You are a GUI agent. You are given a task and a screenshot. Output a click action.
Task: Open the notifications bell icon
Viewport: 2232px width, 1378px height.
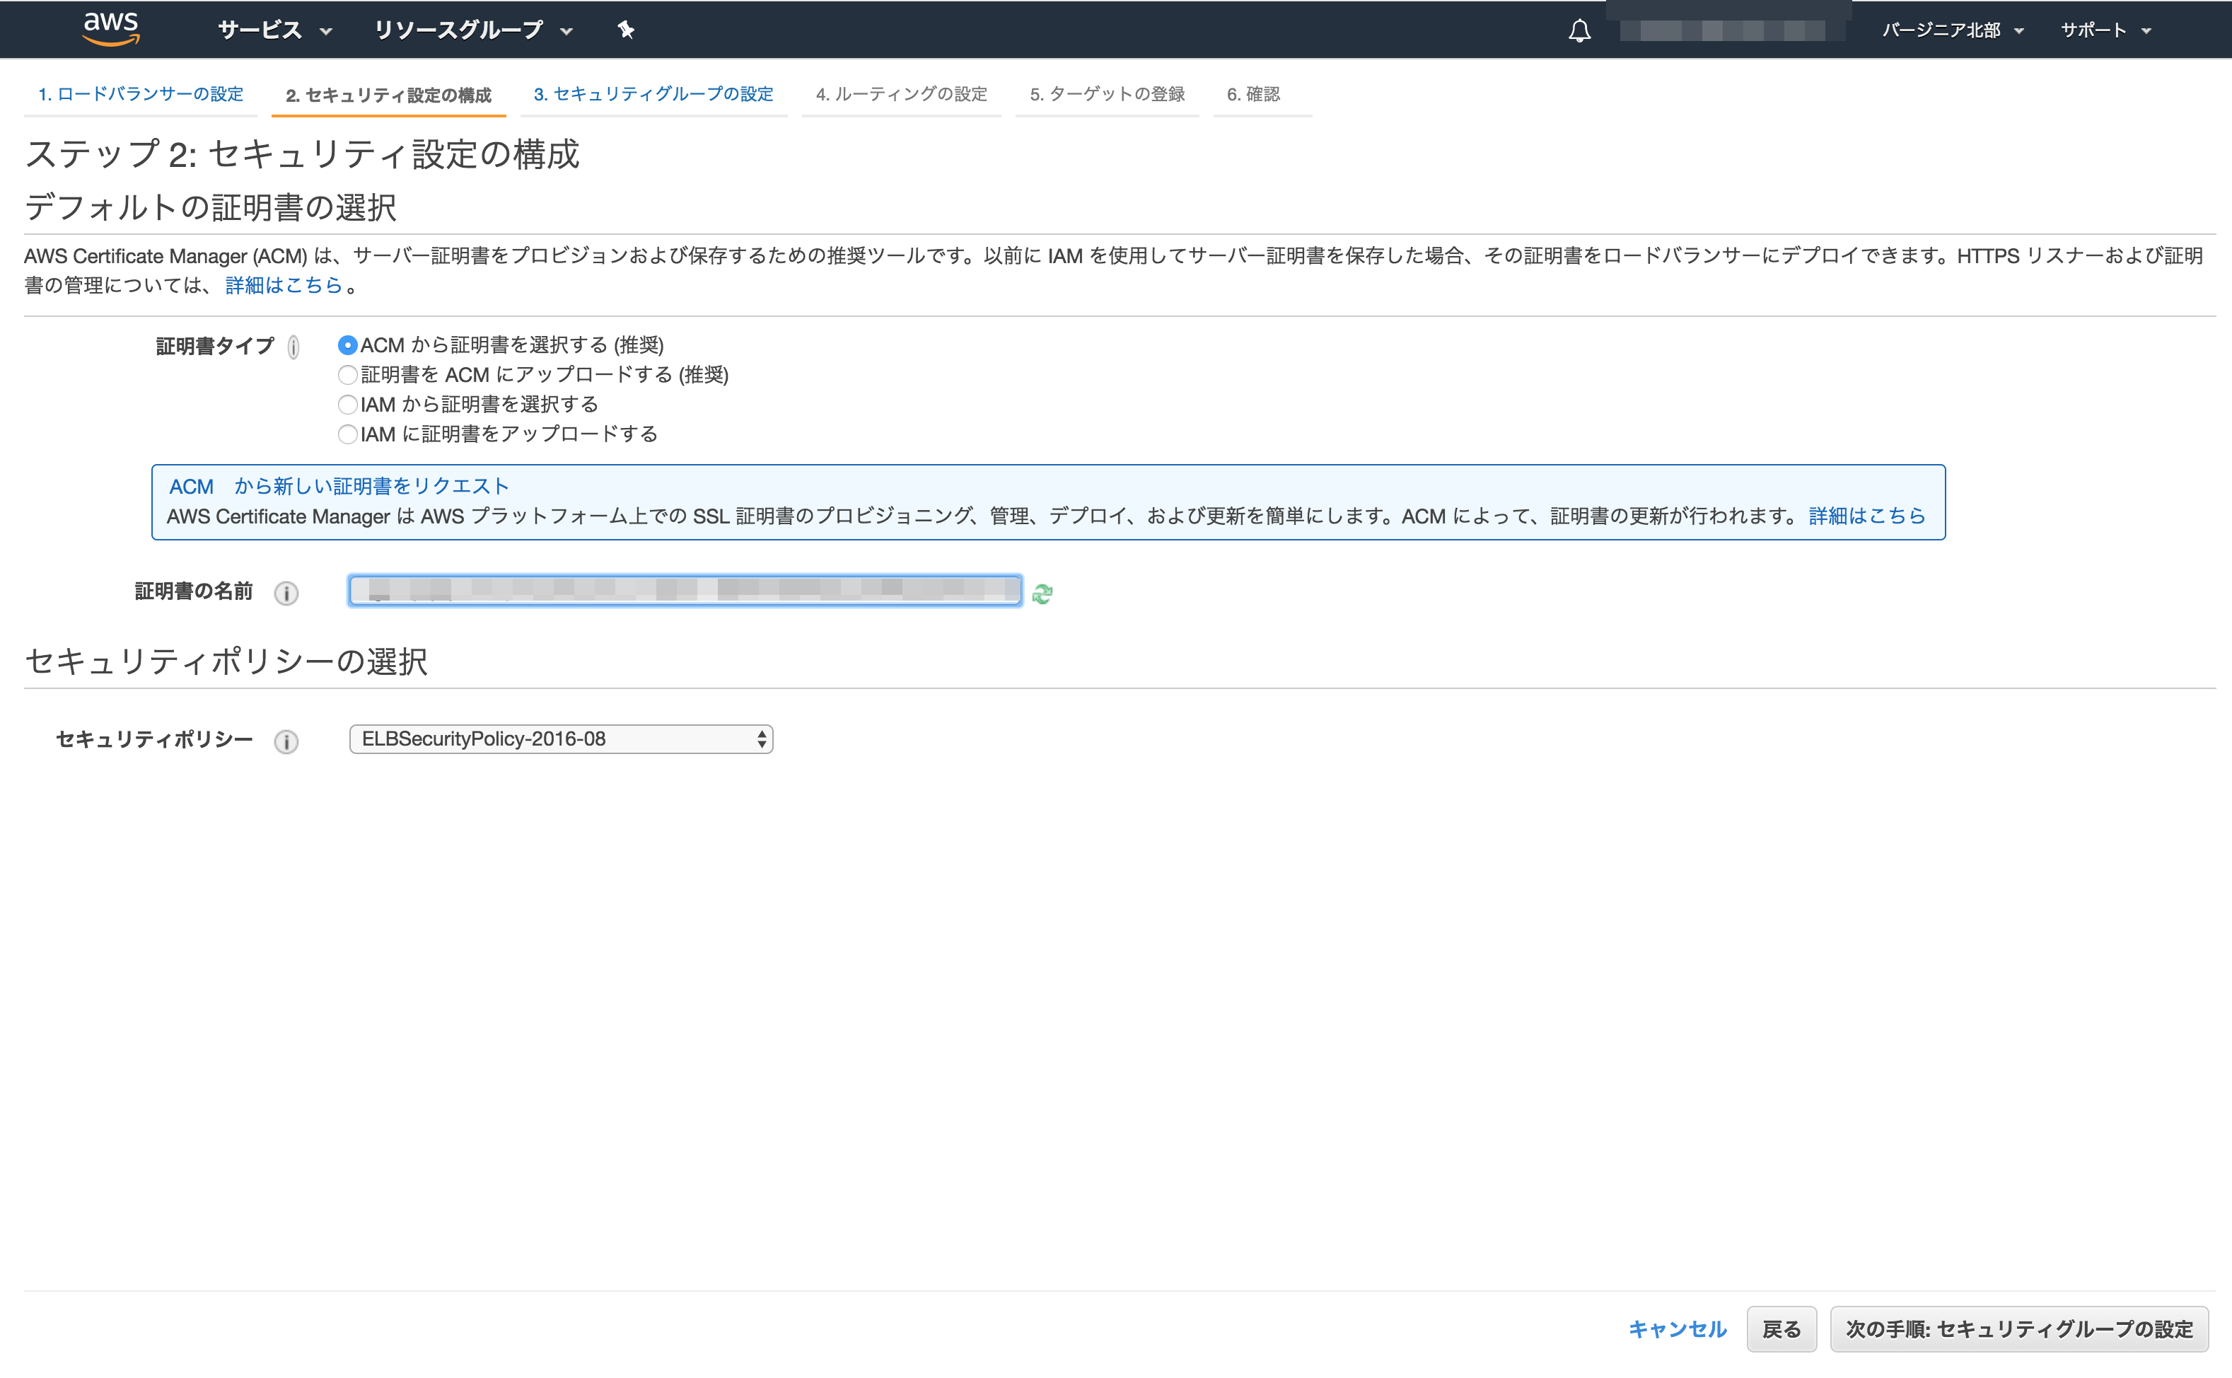pos(1579,31)
